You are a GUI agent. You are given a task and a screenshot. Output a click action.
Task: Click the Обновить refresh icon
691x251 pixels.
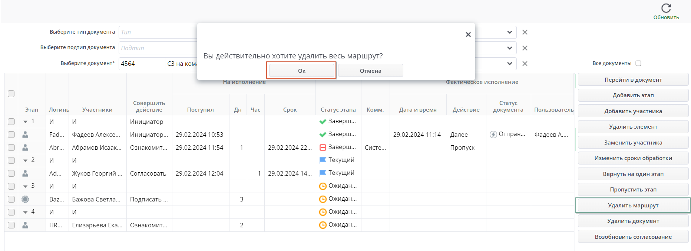click(x=666, y=8)
